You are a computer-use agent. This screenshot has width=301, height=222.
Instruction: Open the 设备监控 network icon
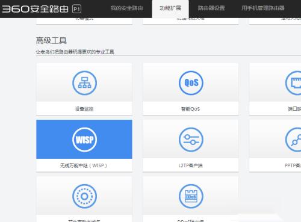pos(84,83)
